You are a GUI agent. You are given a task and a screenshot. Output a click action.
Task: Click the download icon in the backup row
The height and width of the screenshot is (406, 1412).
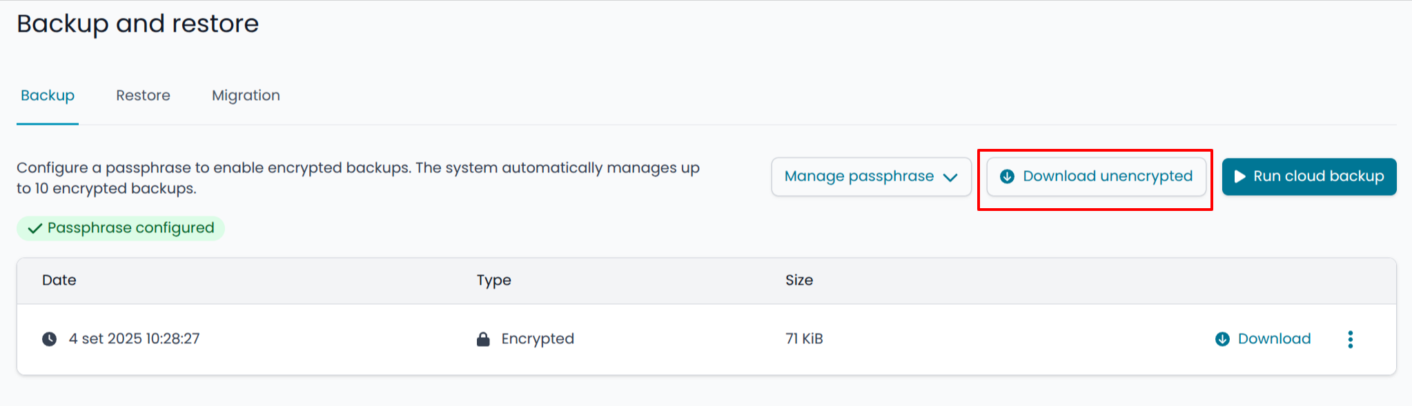tap(1222, 339)
